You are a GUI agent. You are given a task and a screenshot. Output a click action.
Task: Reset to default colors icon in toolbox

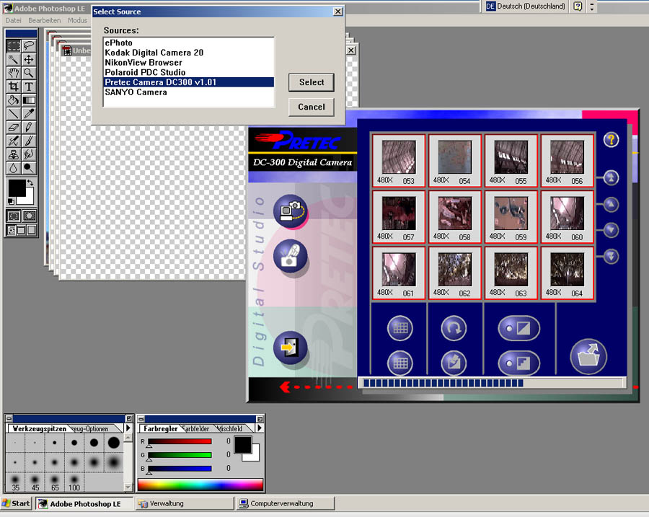click(11, 202)
